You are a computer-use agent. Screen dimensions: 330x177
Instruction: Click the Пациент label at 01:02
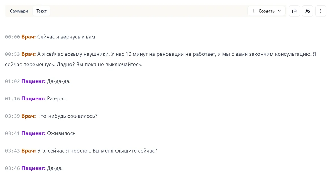33,81
